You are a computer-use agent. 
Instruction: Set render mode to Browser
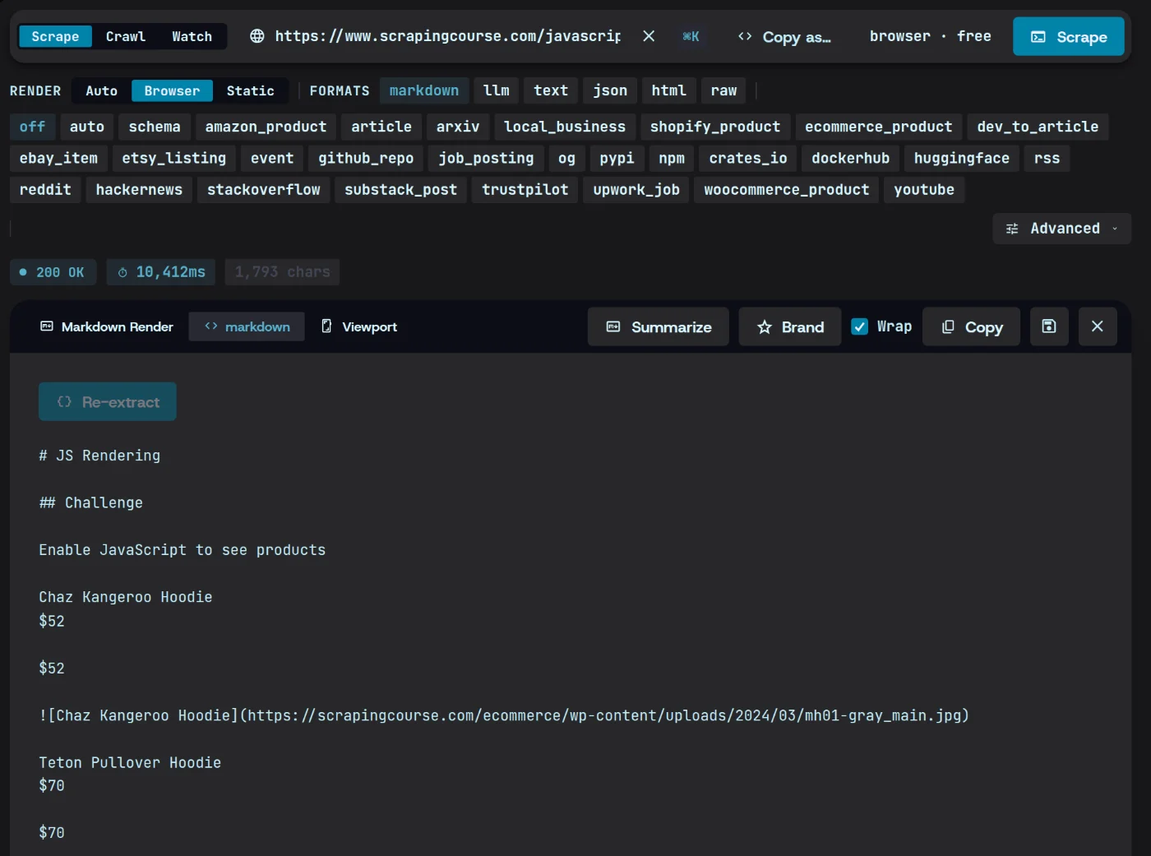pos(172,90)
